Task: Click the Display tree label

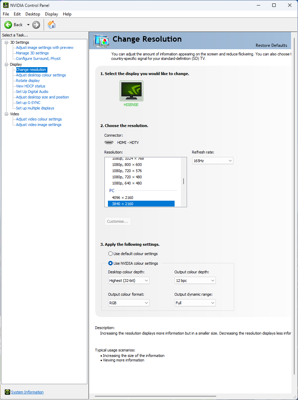Action: 16,64
